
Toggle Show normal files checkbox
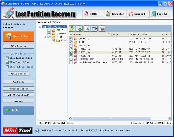point(7,58)
